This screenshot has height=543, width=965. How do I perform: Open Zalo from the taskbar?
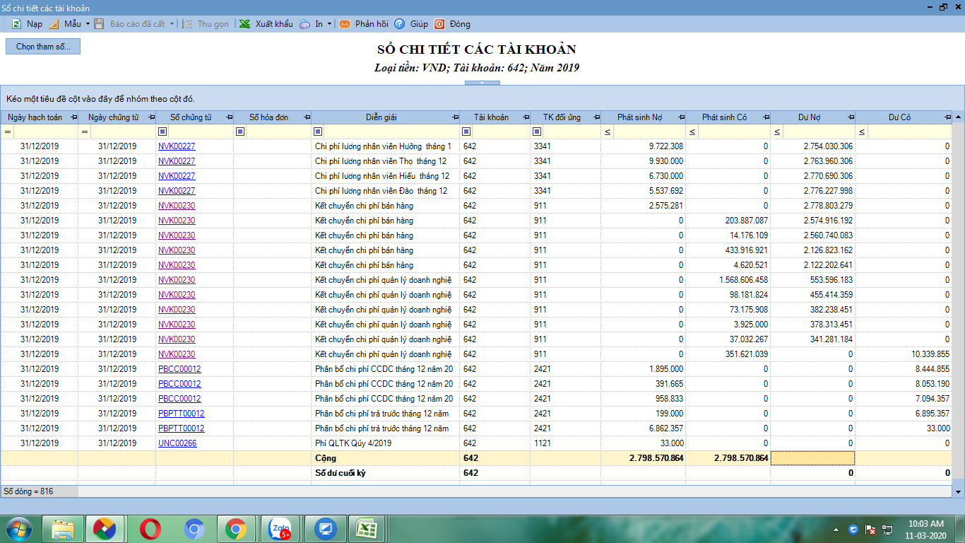280,529
